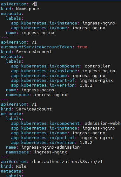Click the 'automountServiceAccountToken' key

pos(37,47)
